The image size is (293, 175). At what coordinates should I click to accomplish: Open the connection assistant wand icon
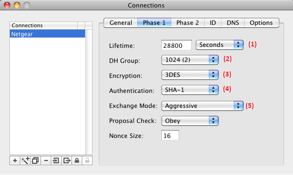[x=25, y=160]
